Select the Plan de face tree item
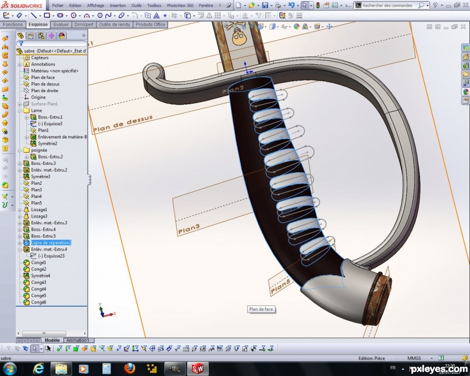This screenshot has height=376, width=470. pos(43,77)
